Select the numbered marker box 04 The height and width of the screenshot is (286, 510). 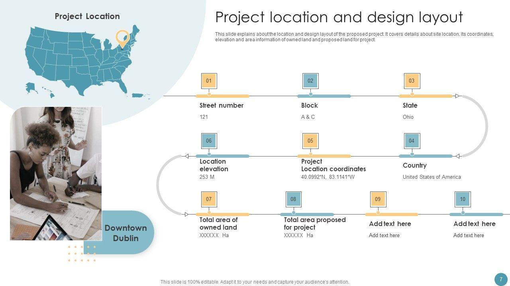(412, 141)
